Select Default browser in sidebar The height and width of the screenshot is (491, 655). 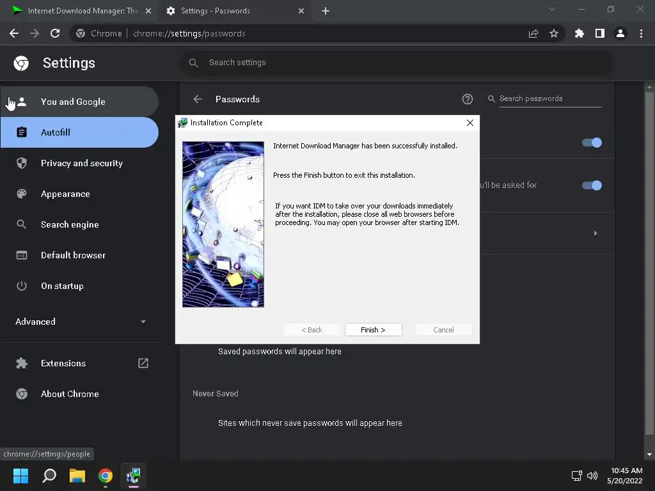point(79,255)
